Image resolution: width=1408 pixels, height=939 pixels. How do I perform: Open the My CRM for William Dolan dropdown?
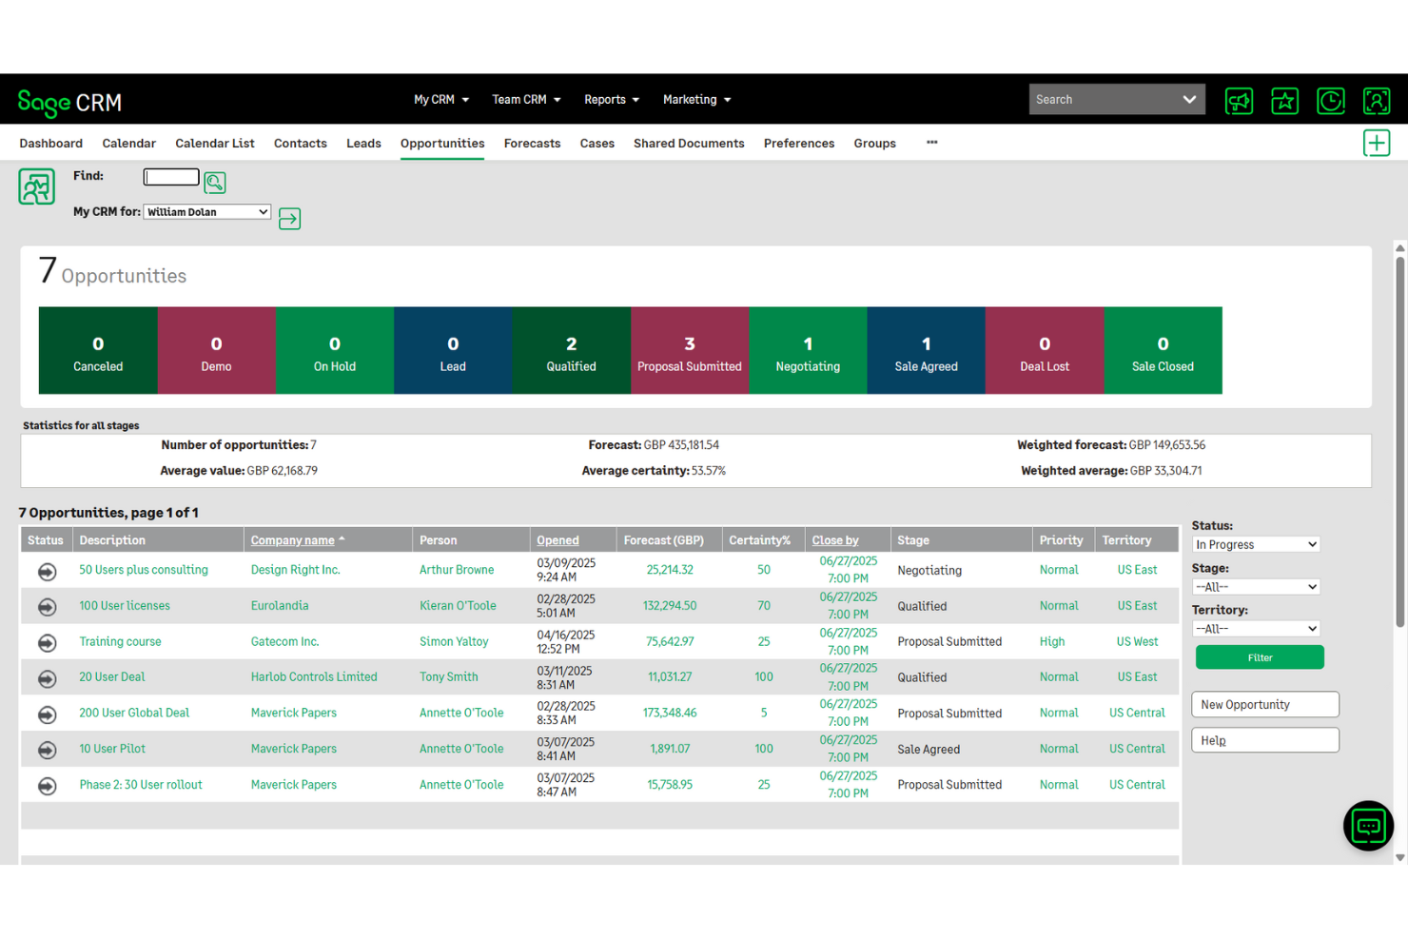coord(206,212)
